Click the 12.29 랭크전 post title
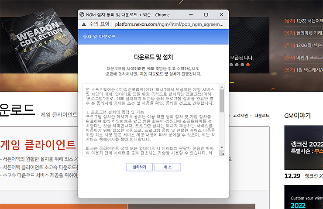323x209 pixels. pos(314,176)
